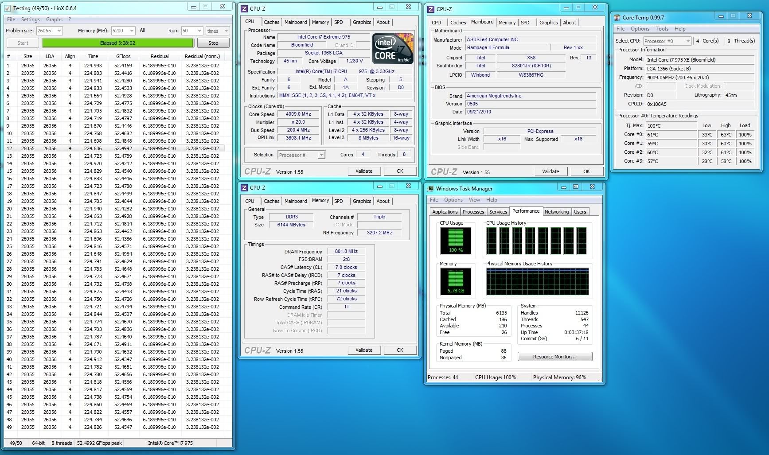Open Resource Monitor from Task Manager

click(x=554, y=357)
